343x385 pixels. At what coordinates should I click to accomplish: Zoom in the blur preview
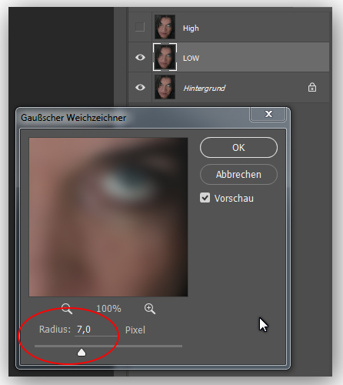(150, 308)
